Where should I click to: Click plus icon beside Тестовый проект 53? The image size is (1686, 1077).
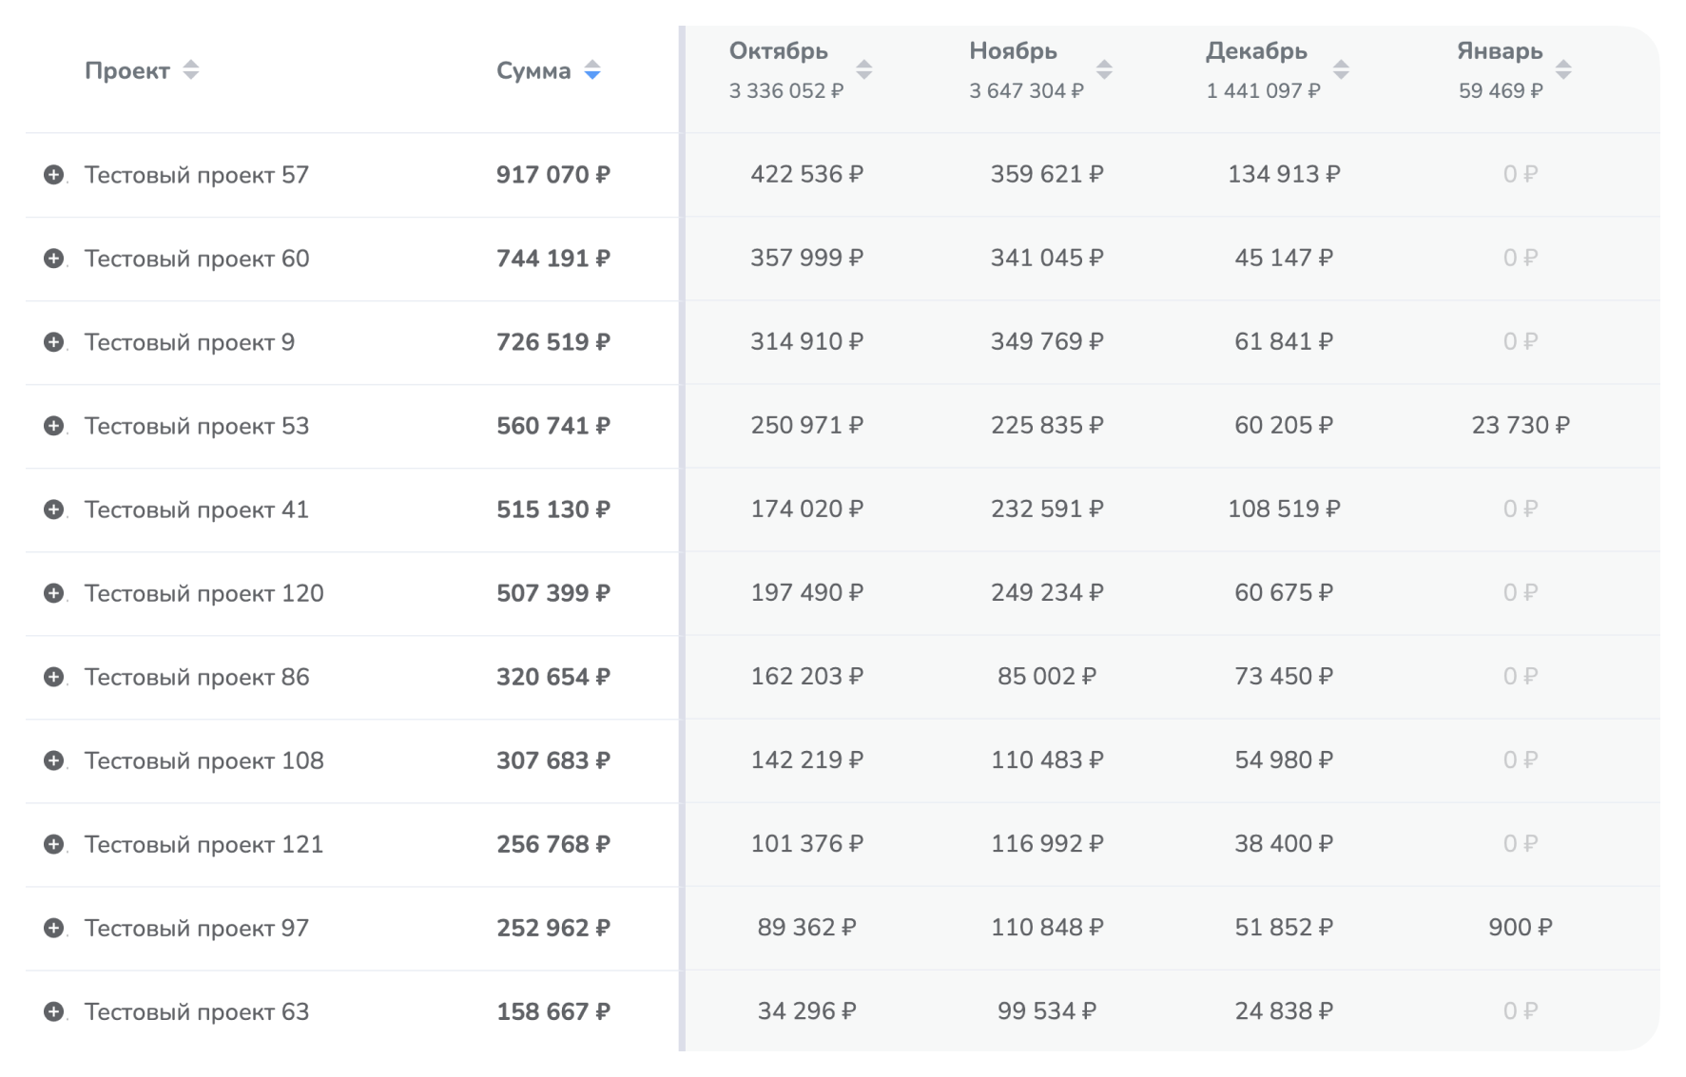54,426
